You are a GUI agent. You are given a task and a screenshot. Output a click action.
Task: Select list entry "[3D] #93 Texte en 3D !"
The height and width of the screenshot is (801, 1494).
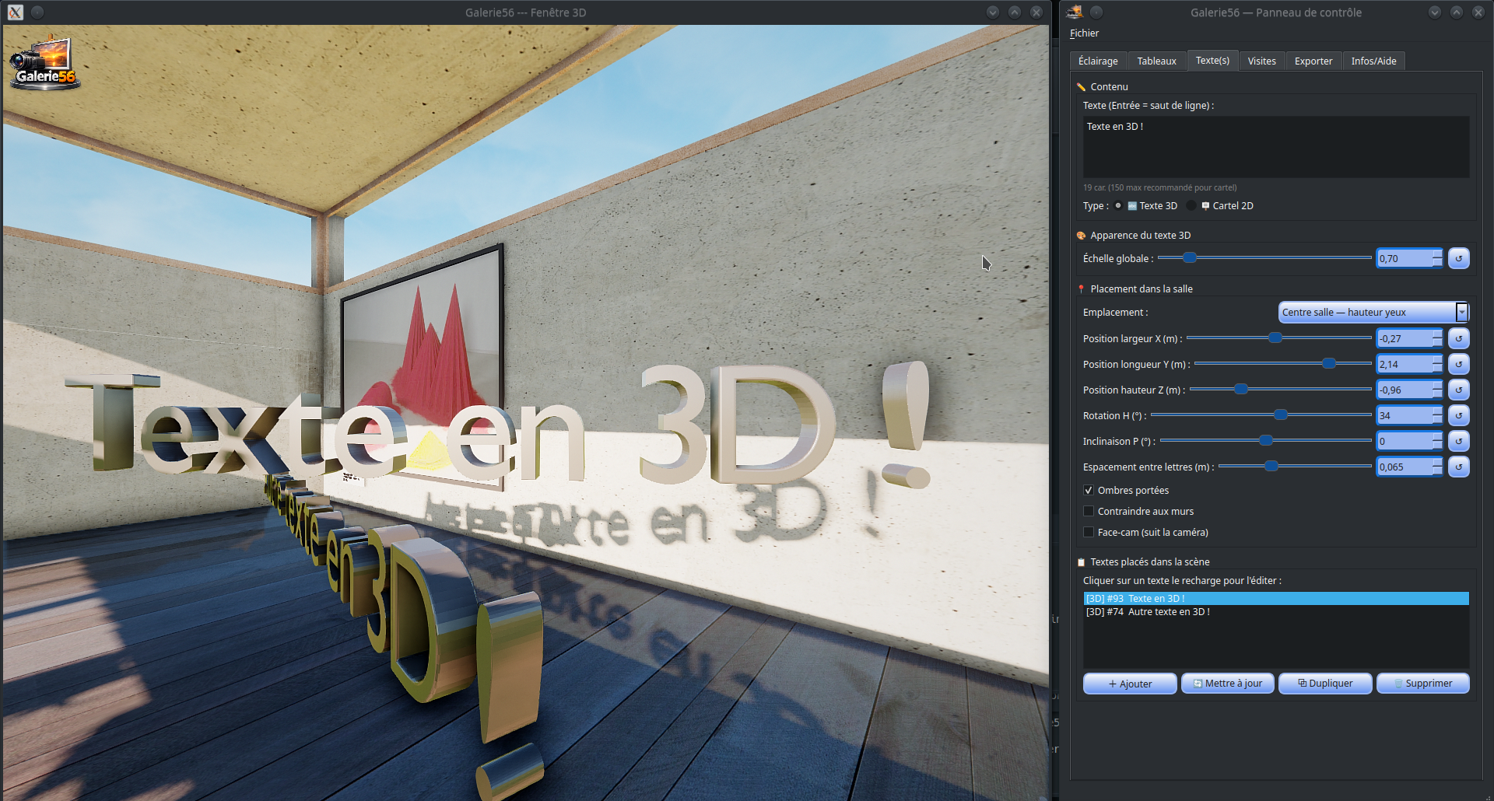coord(1276,598)
